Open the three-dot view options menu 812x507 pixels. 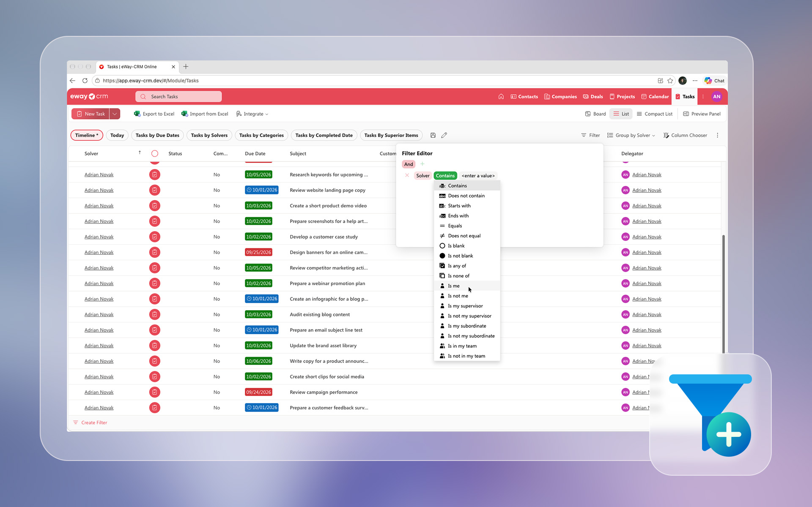click(x=717, y=135)
